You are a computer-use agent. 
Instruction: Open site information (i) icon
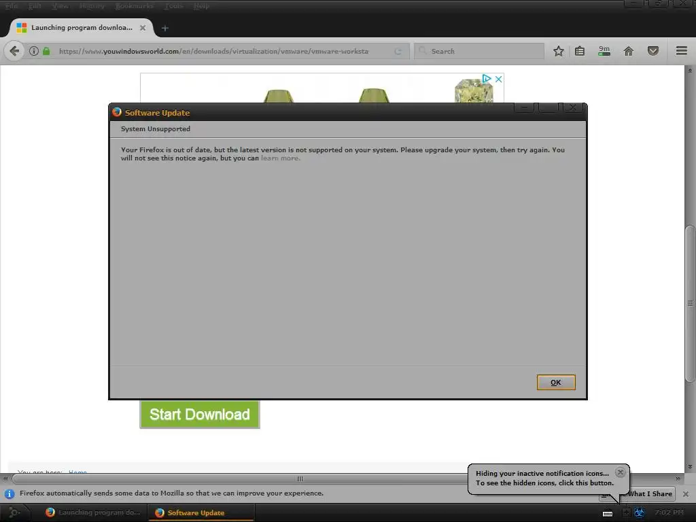pyautogui.click(x=34, y=51)
